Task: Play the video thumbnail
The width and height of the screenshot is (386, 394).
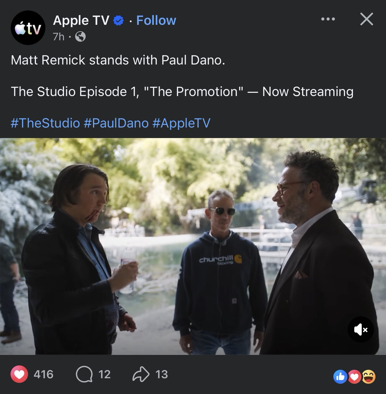Action: pos(193,246)
